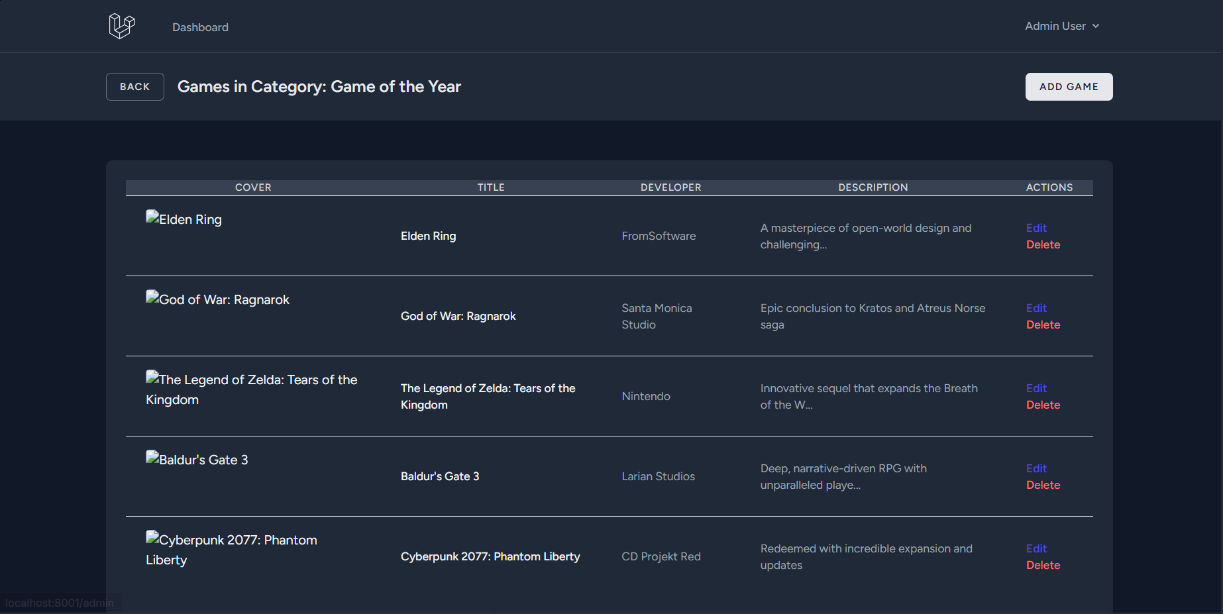
Task: Click the Elden Ring broken cover image
Action: [184, 219]
